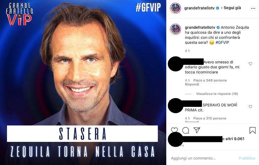
Task: Click the grandefratellotv avatar in the post header
Action: click(x=175, y=8)
